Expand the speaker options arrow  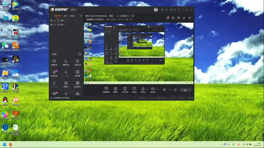[x=156, y=89]
